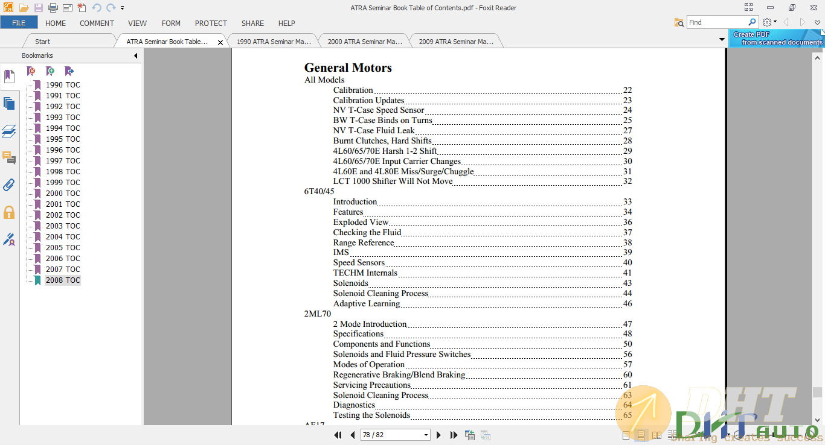
Task: Click Create PDF from scanned documents banner
Action: [x=777, y=39]
